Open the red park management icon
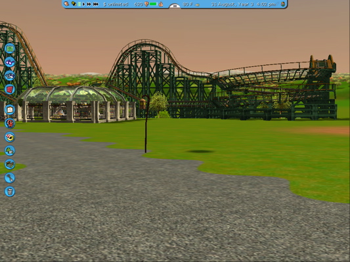Viewport: 350px width, 262px height. (x=10, y=89)
